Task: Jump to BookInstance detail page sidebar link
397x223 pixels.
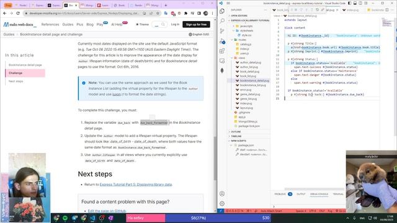Action: [25, 64]
